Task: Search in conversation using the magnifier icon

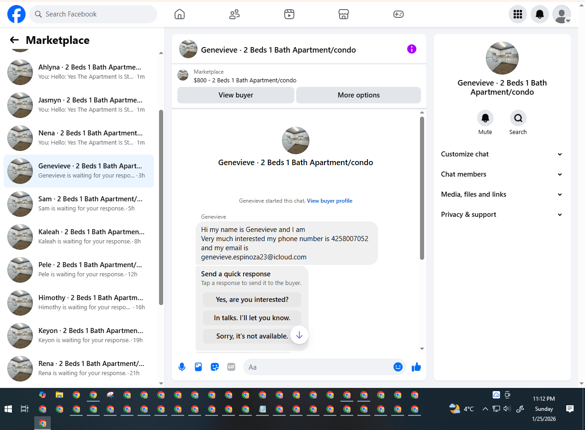Action: point(518,118)
